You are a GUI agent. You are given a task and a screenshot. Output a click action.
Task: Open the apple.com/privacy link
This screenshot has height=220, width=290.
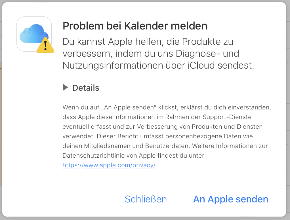(x=109, y=165)
